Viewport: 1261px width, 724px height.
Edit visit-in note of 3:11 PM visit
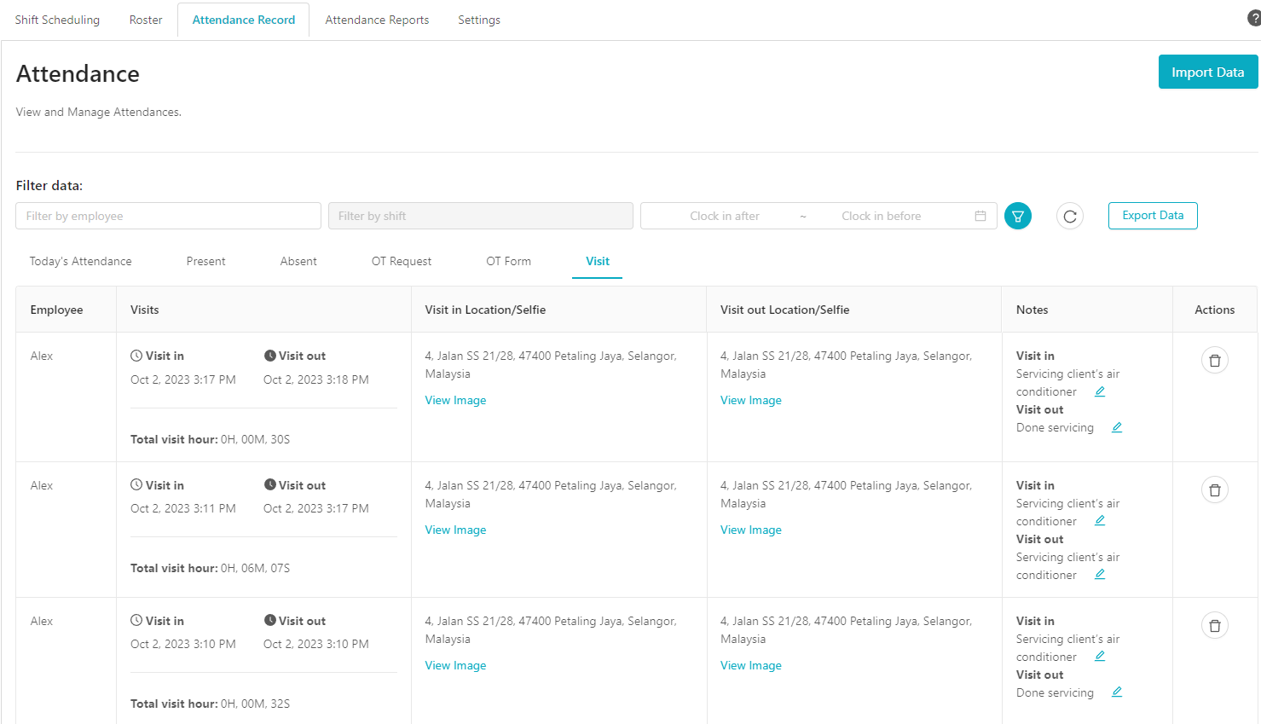(x=1100, y=520)
